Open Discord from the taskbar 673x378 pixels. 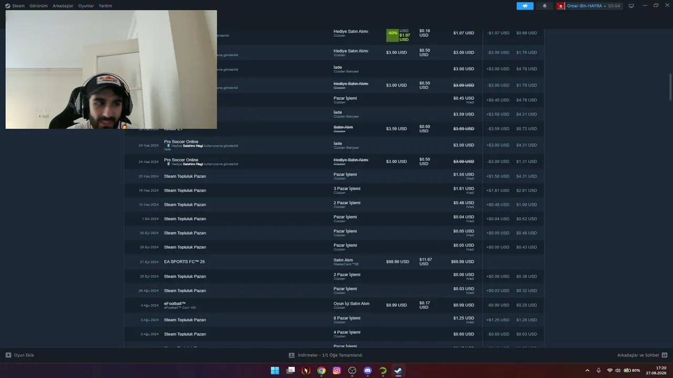click(368, 371)
